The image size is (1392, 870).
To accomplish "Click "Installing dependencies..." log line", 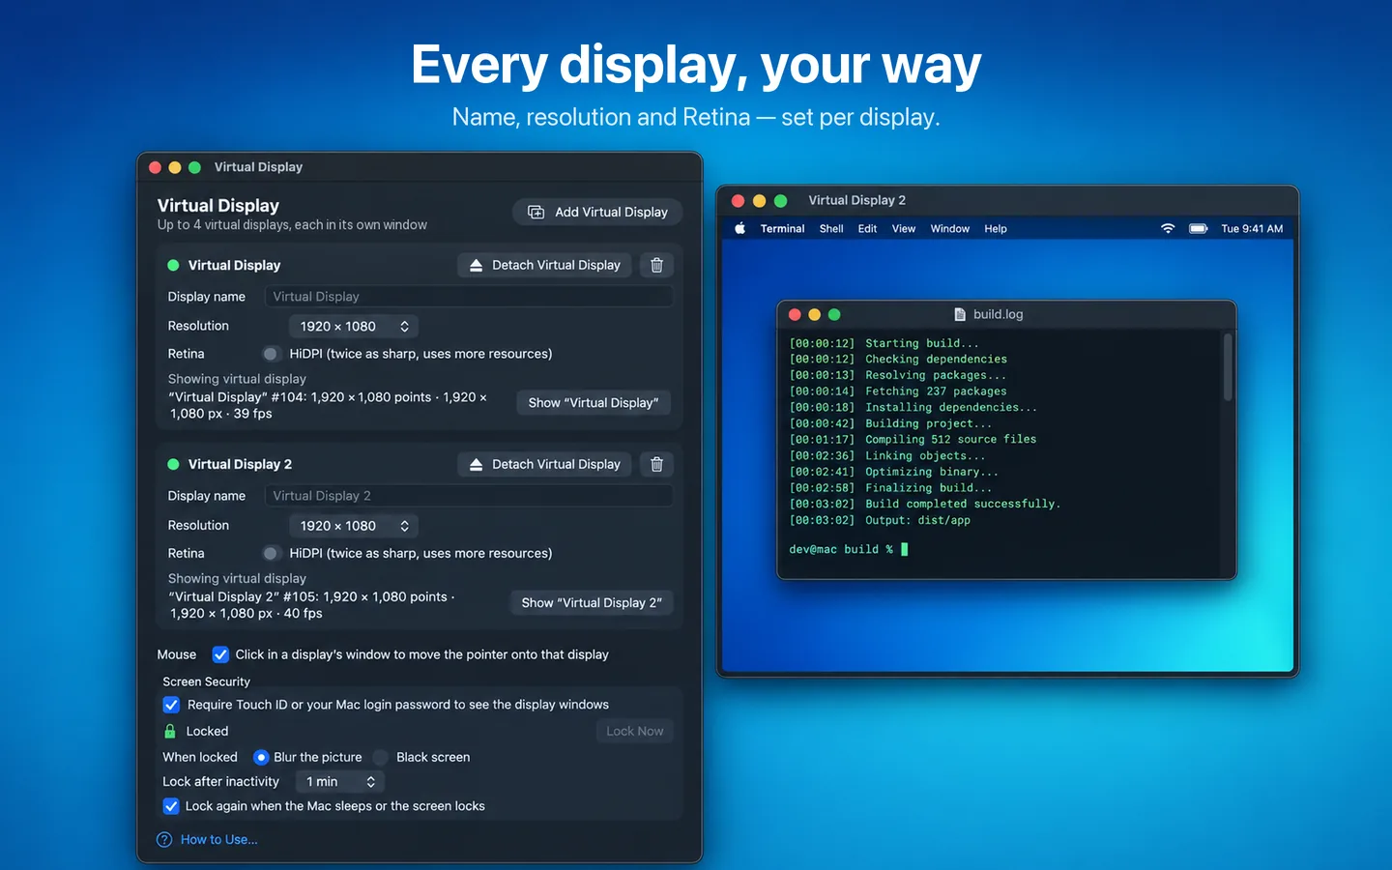I will click(913, 407).
